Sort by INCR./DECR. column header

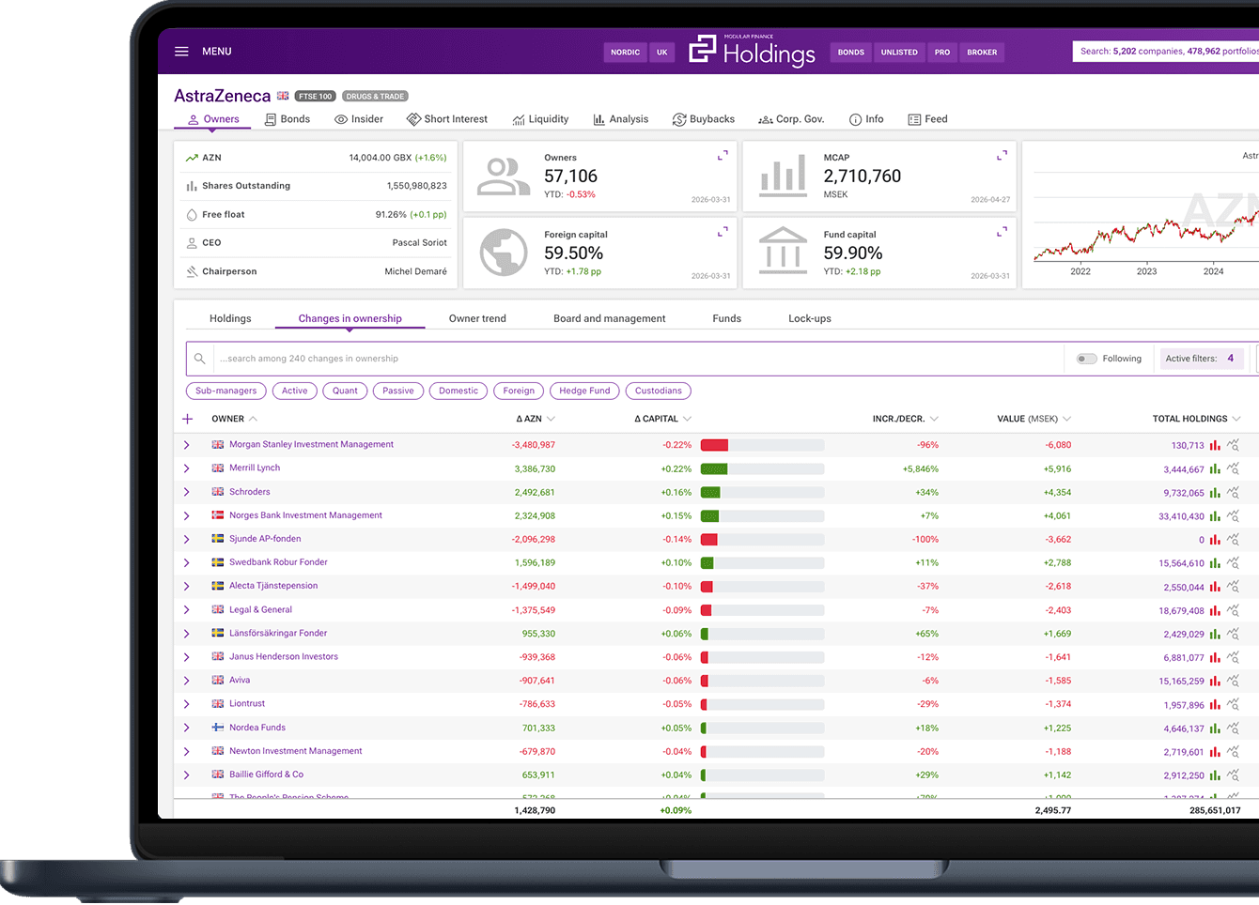tap(905, 419)
